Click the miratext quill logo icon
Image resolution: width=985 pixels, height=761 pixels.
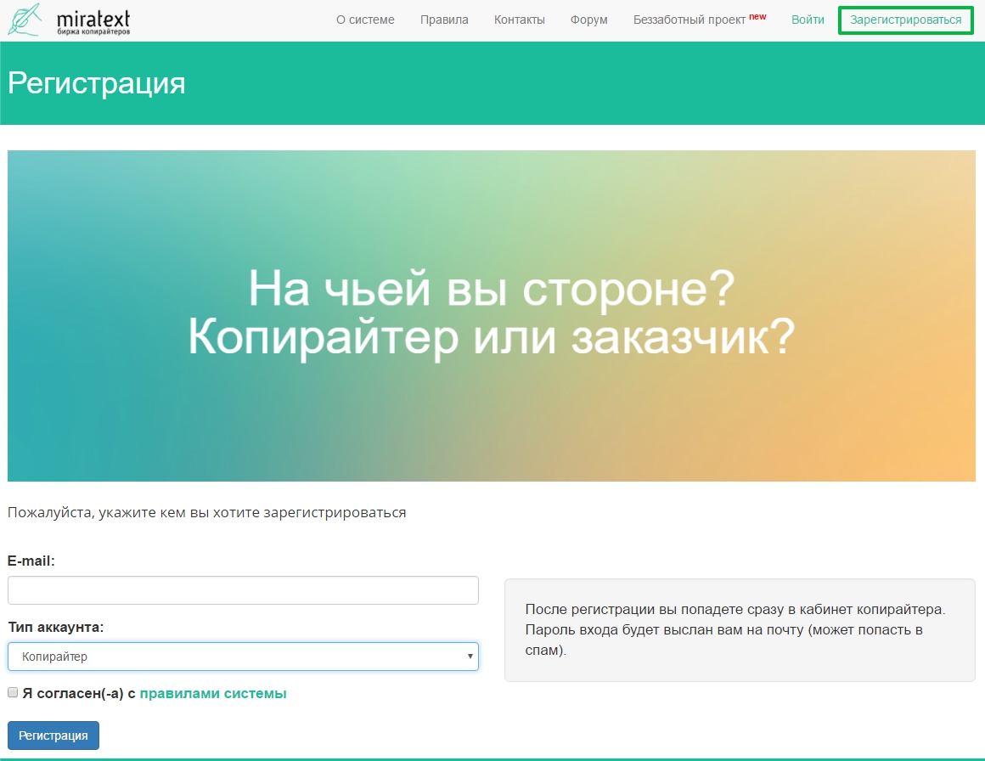tap(25, 20)
